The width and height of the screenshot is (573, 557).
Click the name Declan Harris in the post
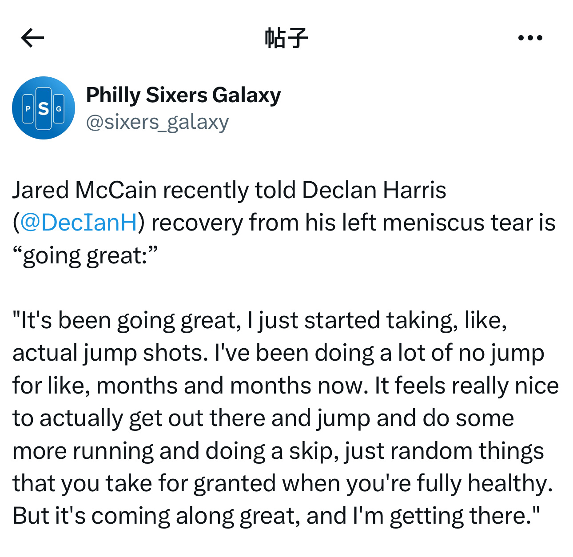374,190
